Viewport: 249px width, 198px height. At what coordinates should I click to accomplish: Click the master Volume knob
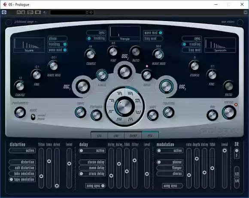(x=229, y=113)
